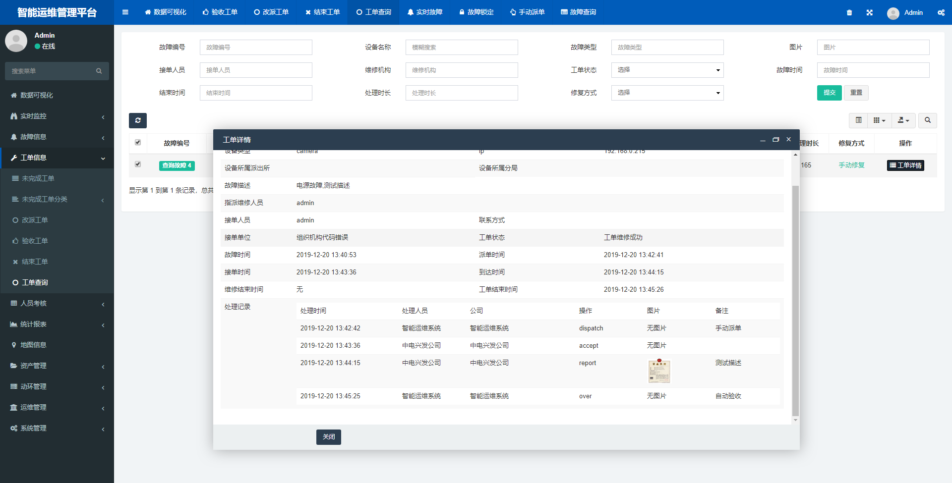Image resolution: width=952 pixels, height=483 pixels.
Task: Open the columns selection dropdown
Action: click(879, 120)
